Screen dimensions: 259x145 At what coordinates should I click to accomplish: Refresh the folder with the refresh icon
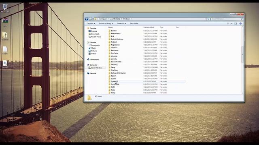pyautogui.click(x=208, y=19)
